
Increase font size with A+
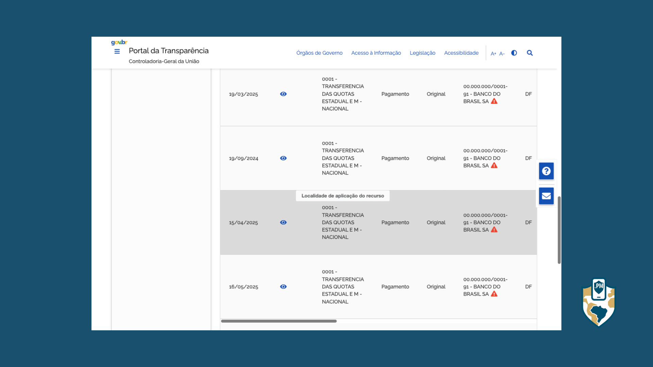tap(493, 54)
